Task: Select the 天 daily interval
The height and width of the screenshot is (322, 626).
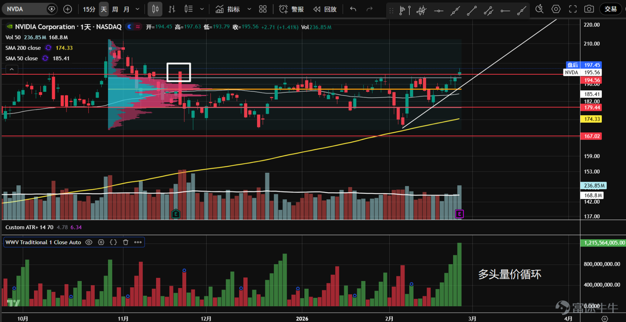Action: tap(104, 9)
